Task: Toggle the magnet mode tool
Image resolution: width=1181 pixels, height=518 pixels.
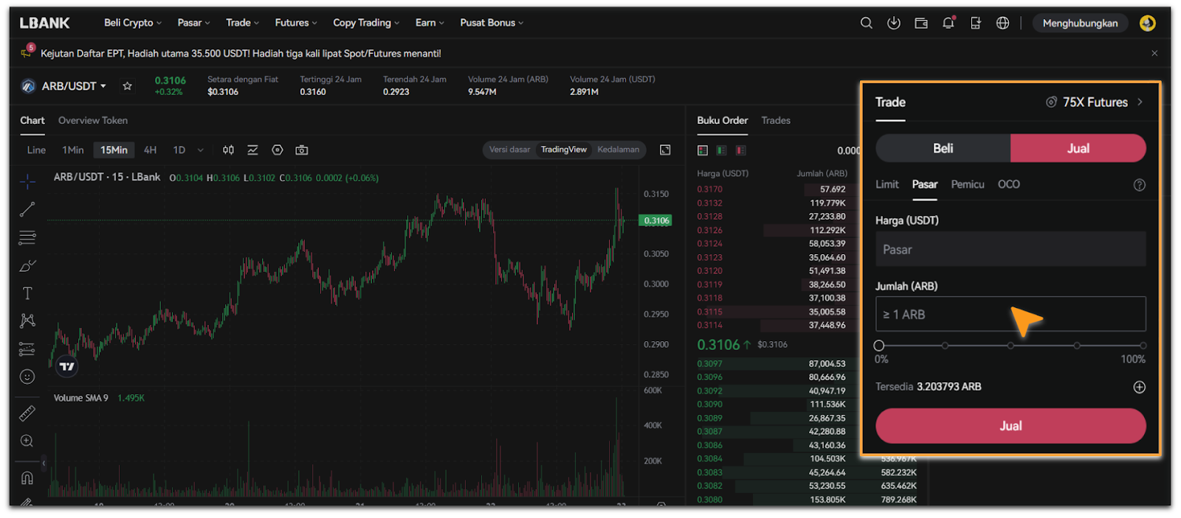Action: tap(27, 477)
